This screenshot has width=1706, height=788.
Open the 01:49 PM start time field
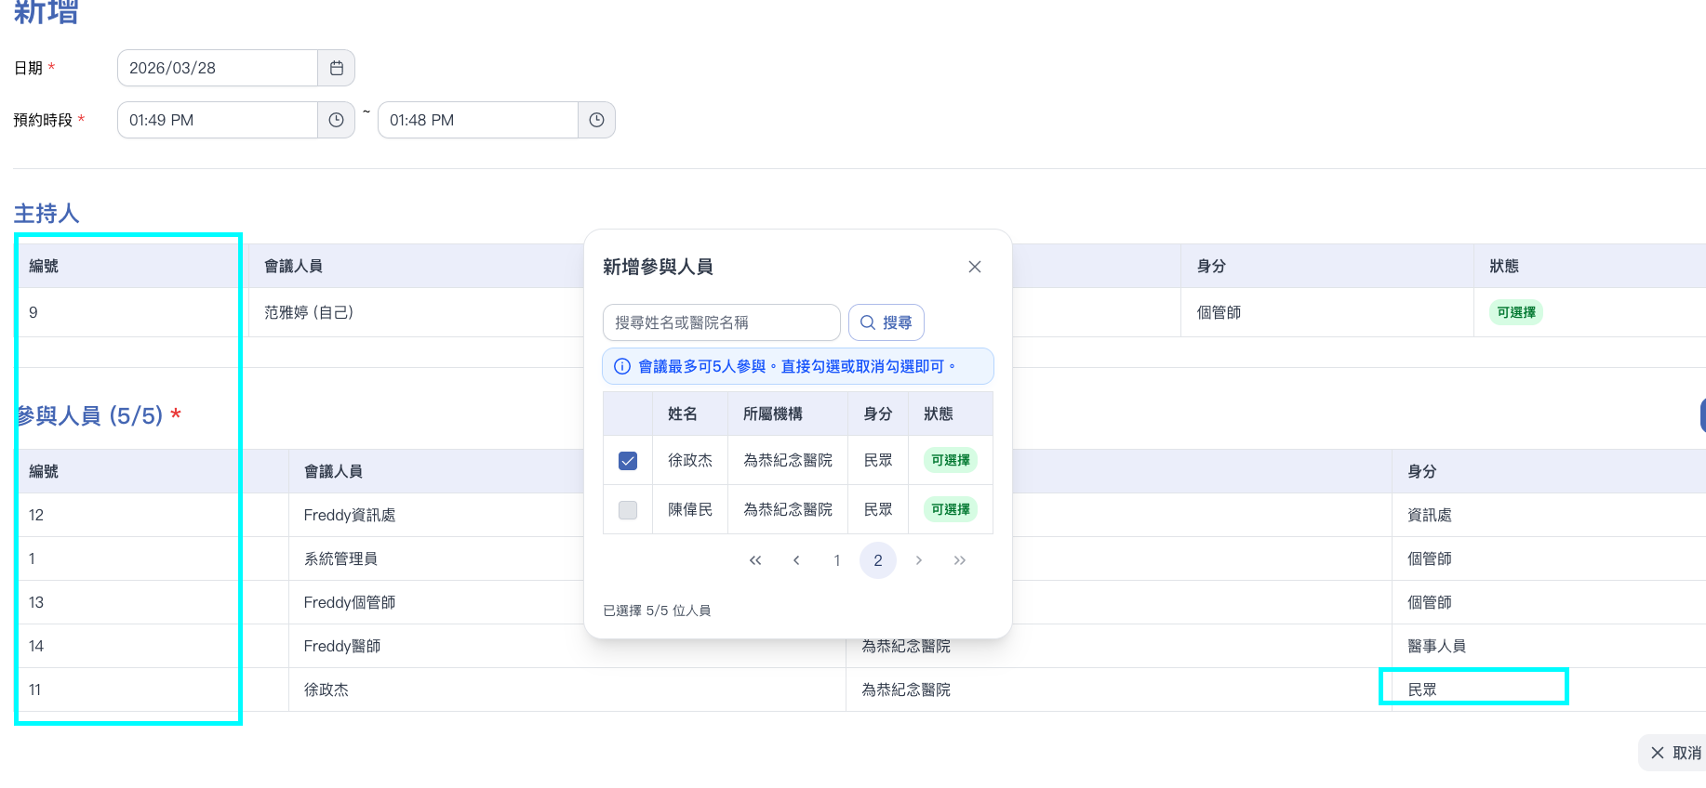(218, 120)
